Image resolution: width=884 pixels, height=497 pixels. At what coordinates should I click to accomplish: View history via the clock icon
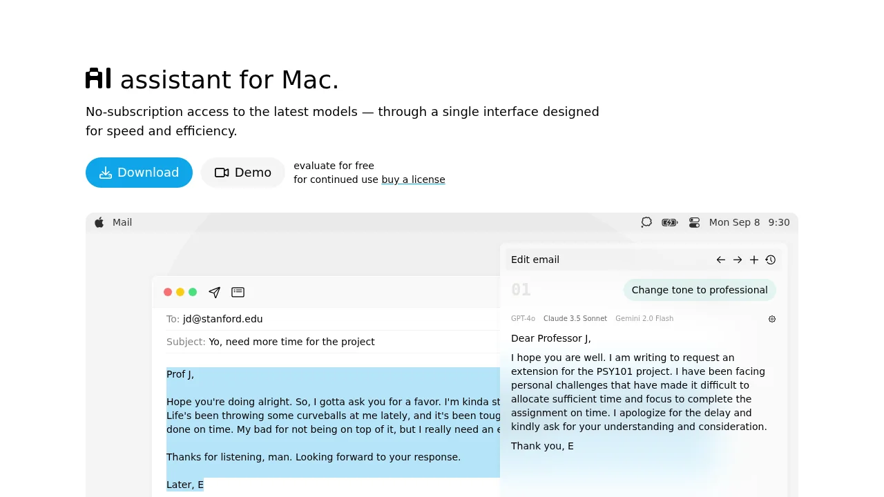point(771,260)
